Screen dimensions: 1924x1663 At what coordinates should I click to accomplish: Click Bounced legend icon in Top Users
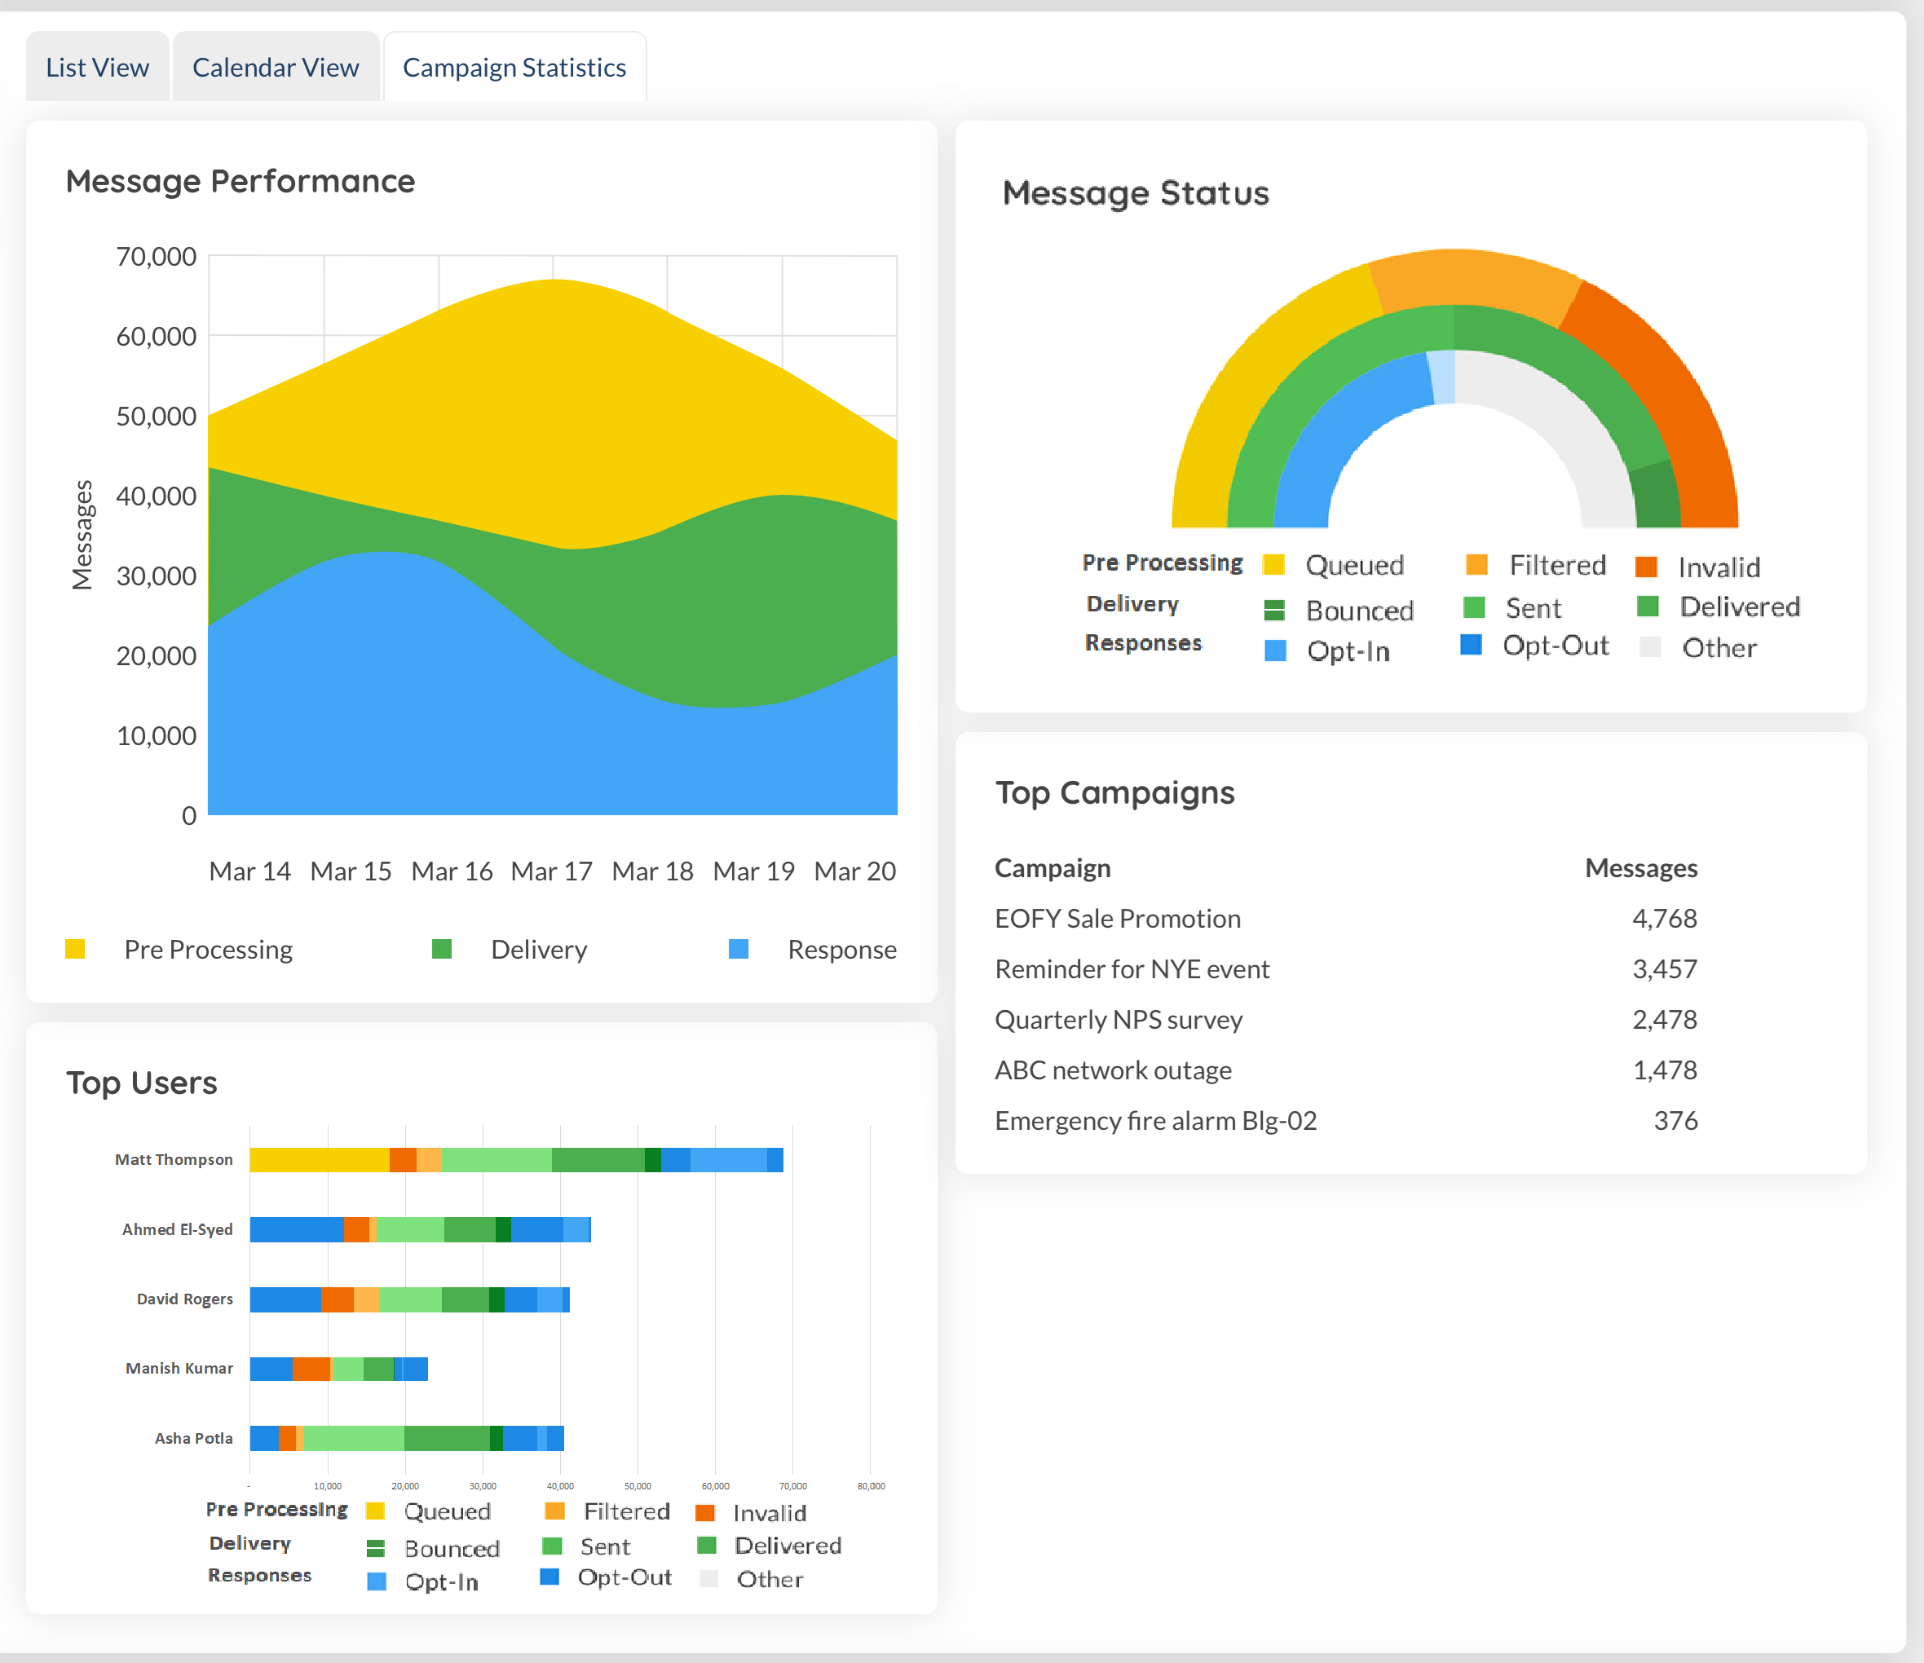pos(375,1548)
